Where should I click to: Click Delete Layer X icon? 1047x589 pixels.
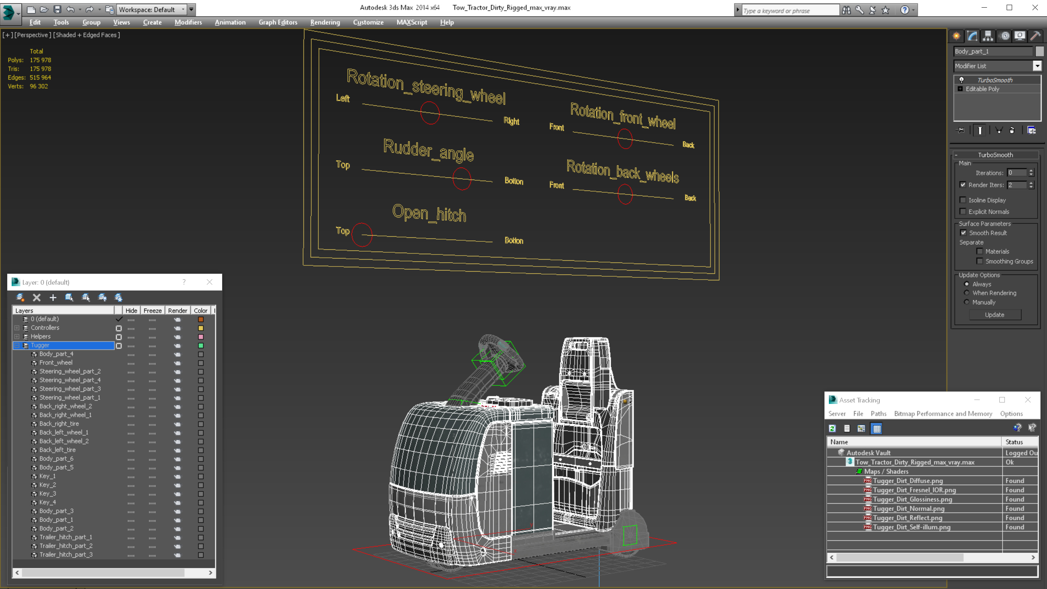[x=37, y=297]
